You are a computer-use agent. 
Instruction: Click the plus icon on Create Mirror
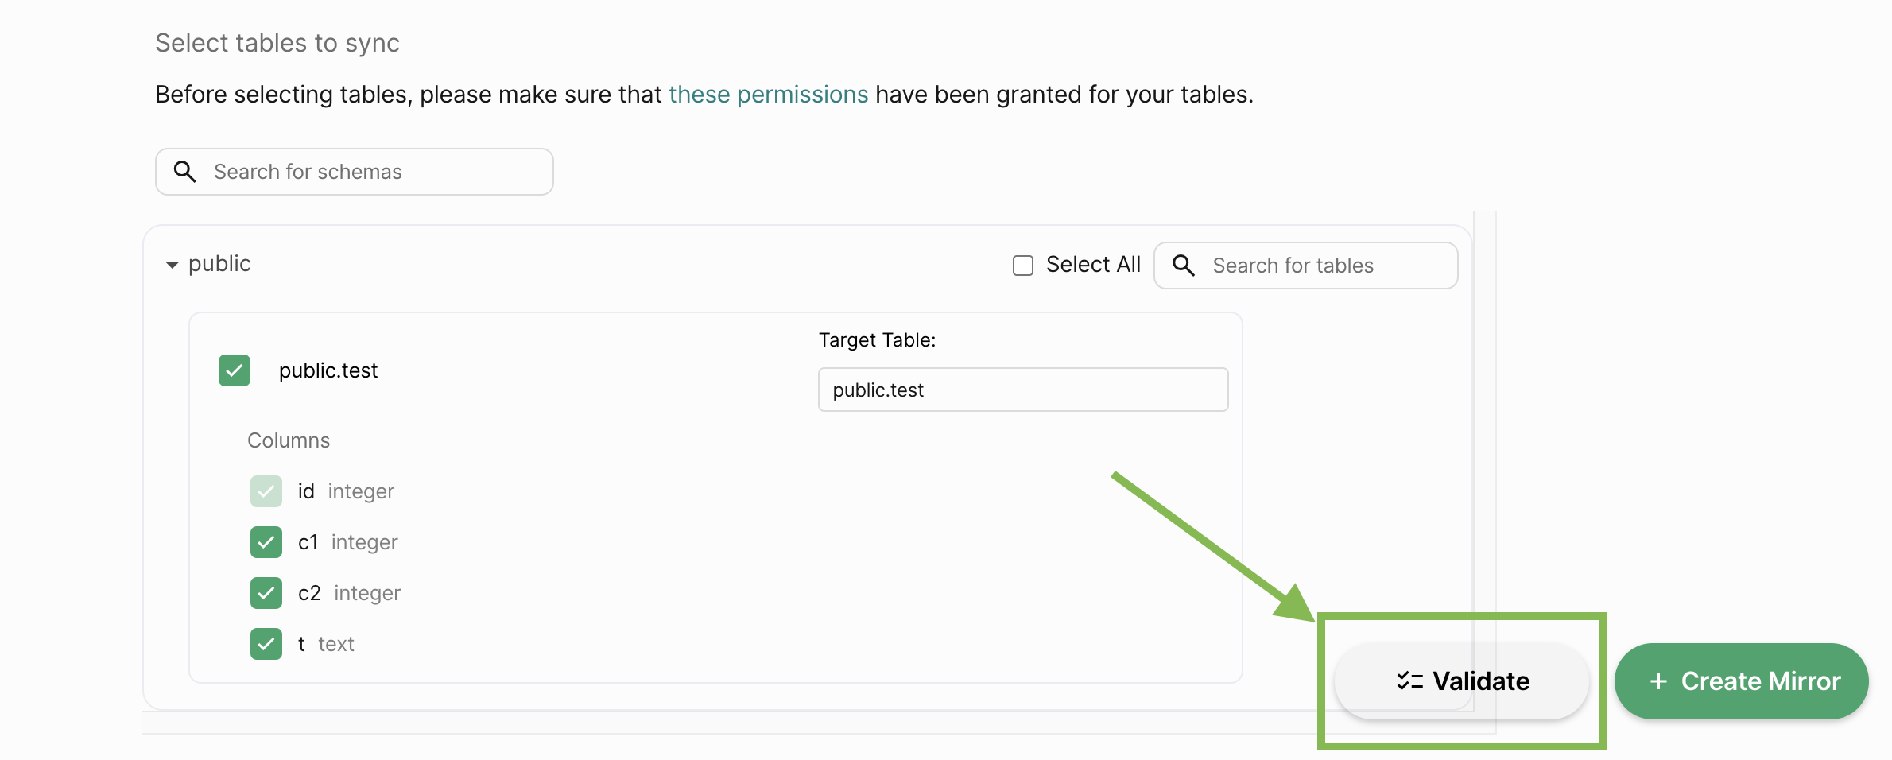1658,681
